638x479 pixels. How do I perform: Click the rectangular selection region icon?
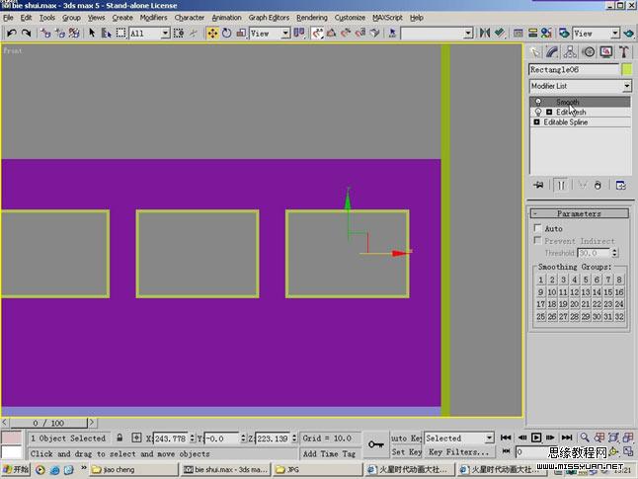point(120,33)
